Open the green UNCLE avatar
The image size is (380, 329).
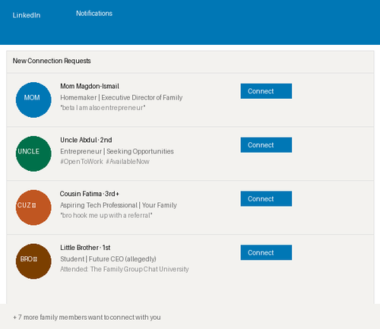click(x=33, y=153)
